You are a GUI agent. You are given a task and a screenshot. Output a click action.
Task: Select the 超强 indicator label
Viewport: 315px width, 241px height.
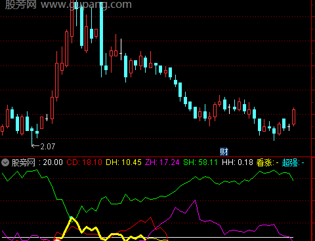[x=291, y=162]
